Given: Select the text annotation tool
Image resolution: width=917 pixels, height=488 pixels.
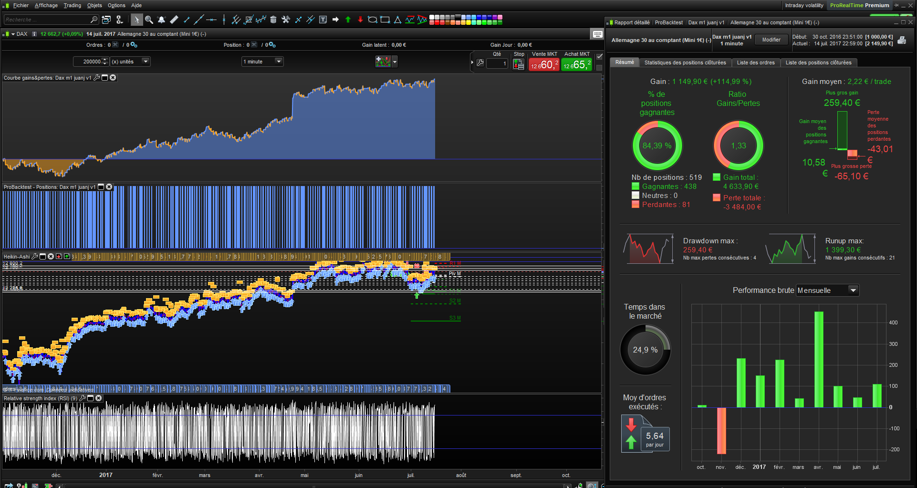Looking at the screenshot, I should pos(323,20).
